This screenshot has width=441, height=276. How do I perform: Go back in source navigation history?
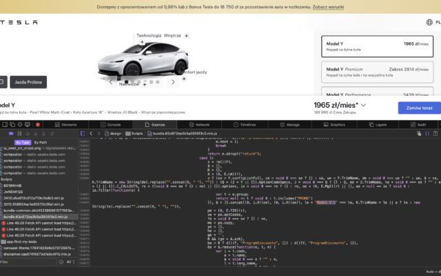[x=91, y=133]
